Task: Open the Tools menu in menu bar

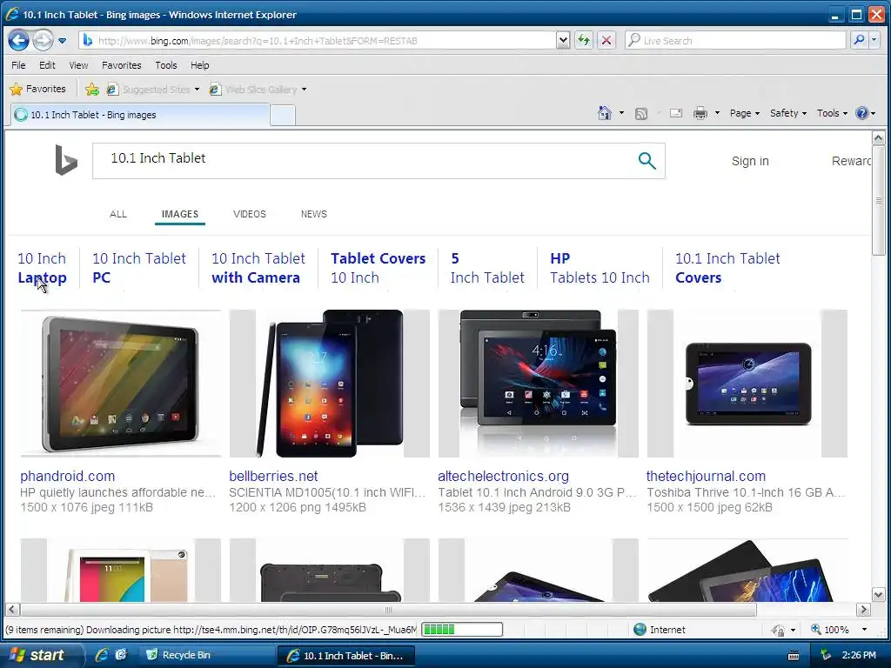Action: click(166, 65)
